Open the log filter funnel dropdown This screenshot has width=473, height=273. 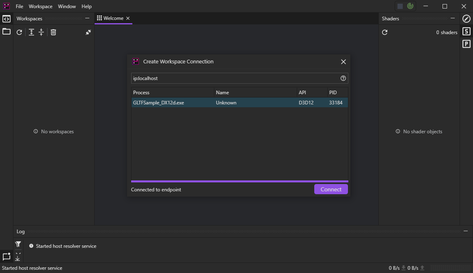(x=18, y=244)
